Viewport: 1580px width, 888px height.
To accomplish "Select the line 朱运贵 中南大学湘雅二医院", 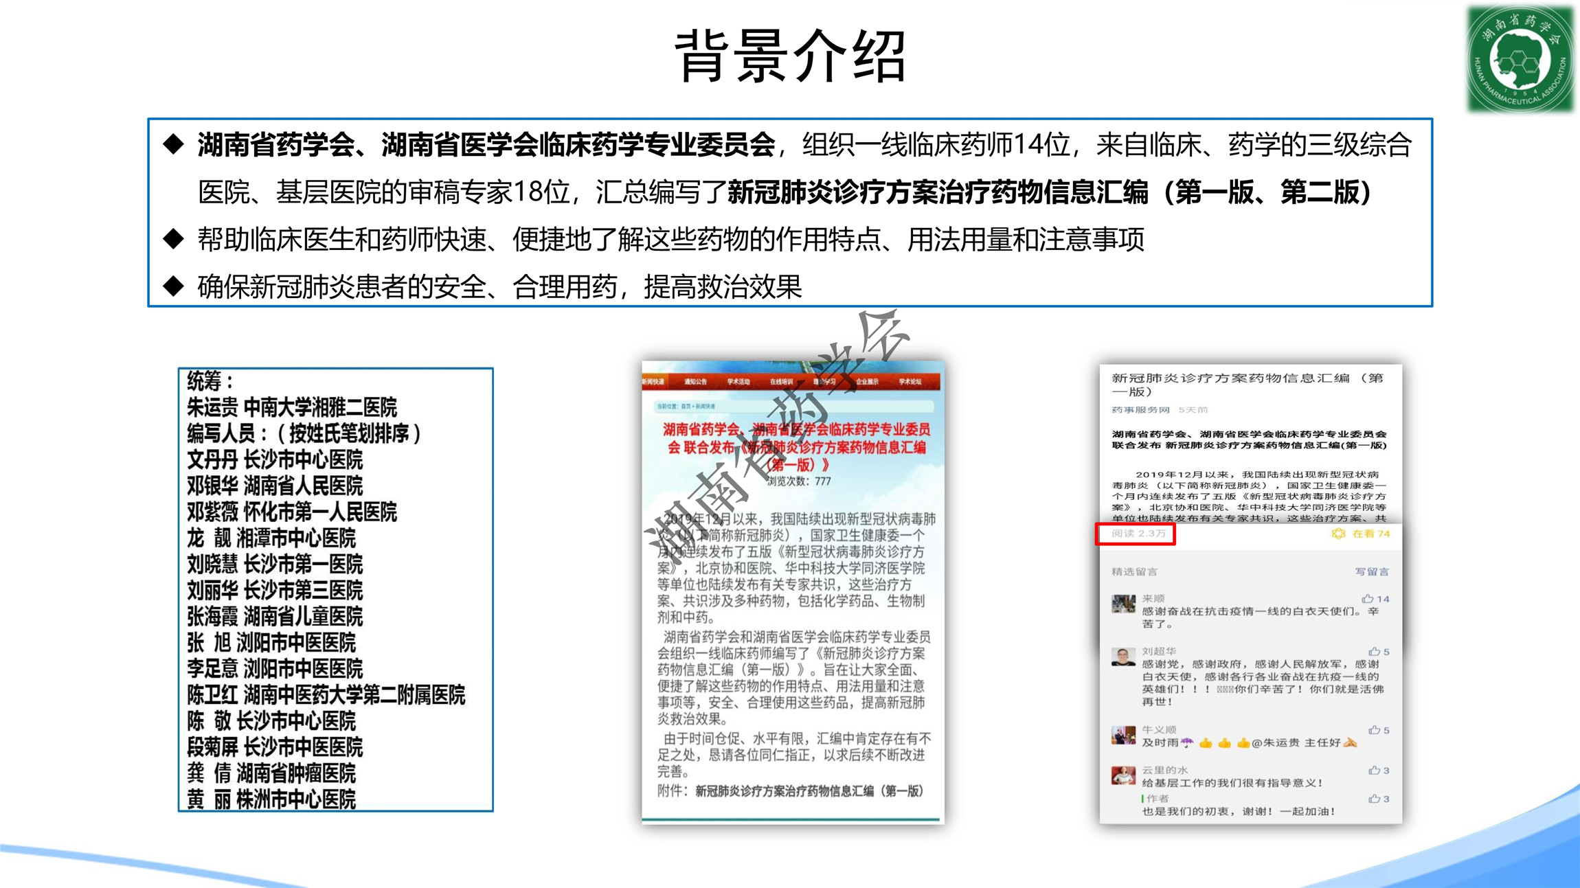I will click(292, 407).
